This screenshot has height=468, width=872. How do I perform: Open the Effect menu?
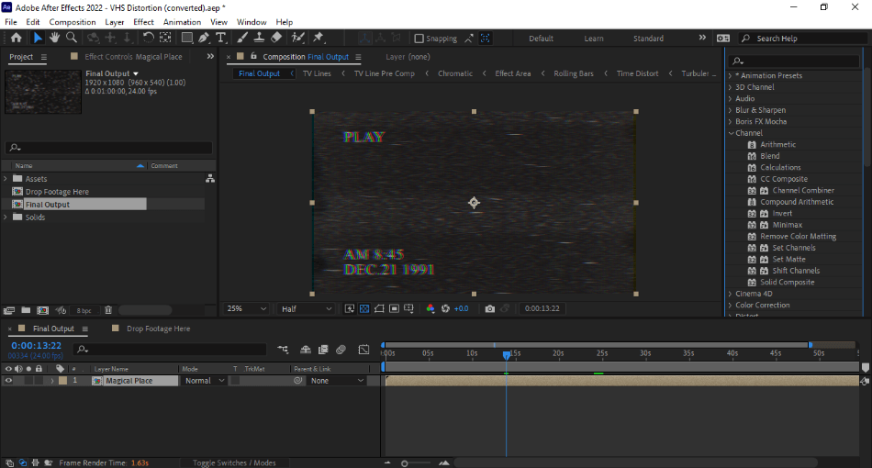tap(143, 22)
